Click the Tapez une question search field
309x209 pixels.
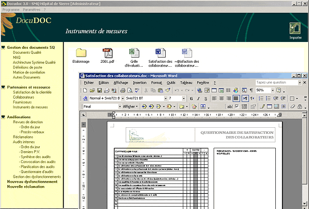point(277,82)
